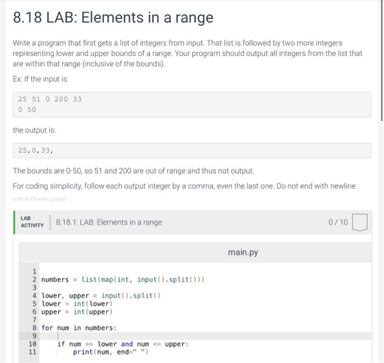Viewport: 384px width, 363px height.
Task: Click the sample input '25 51 0 200 33'
Action: (50, 99)
